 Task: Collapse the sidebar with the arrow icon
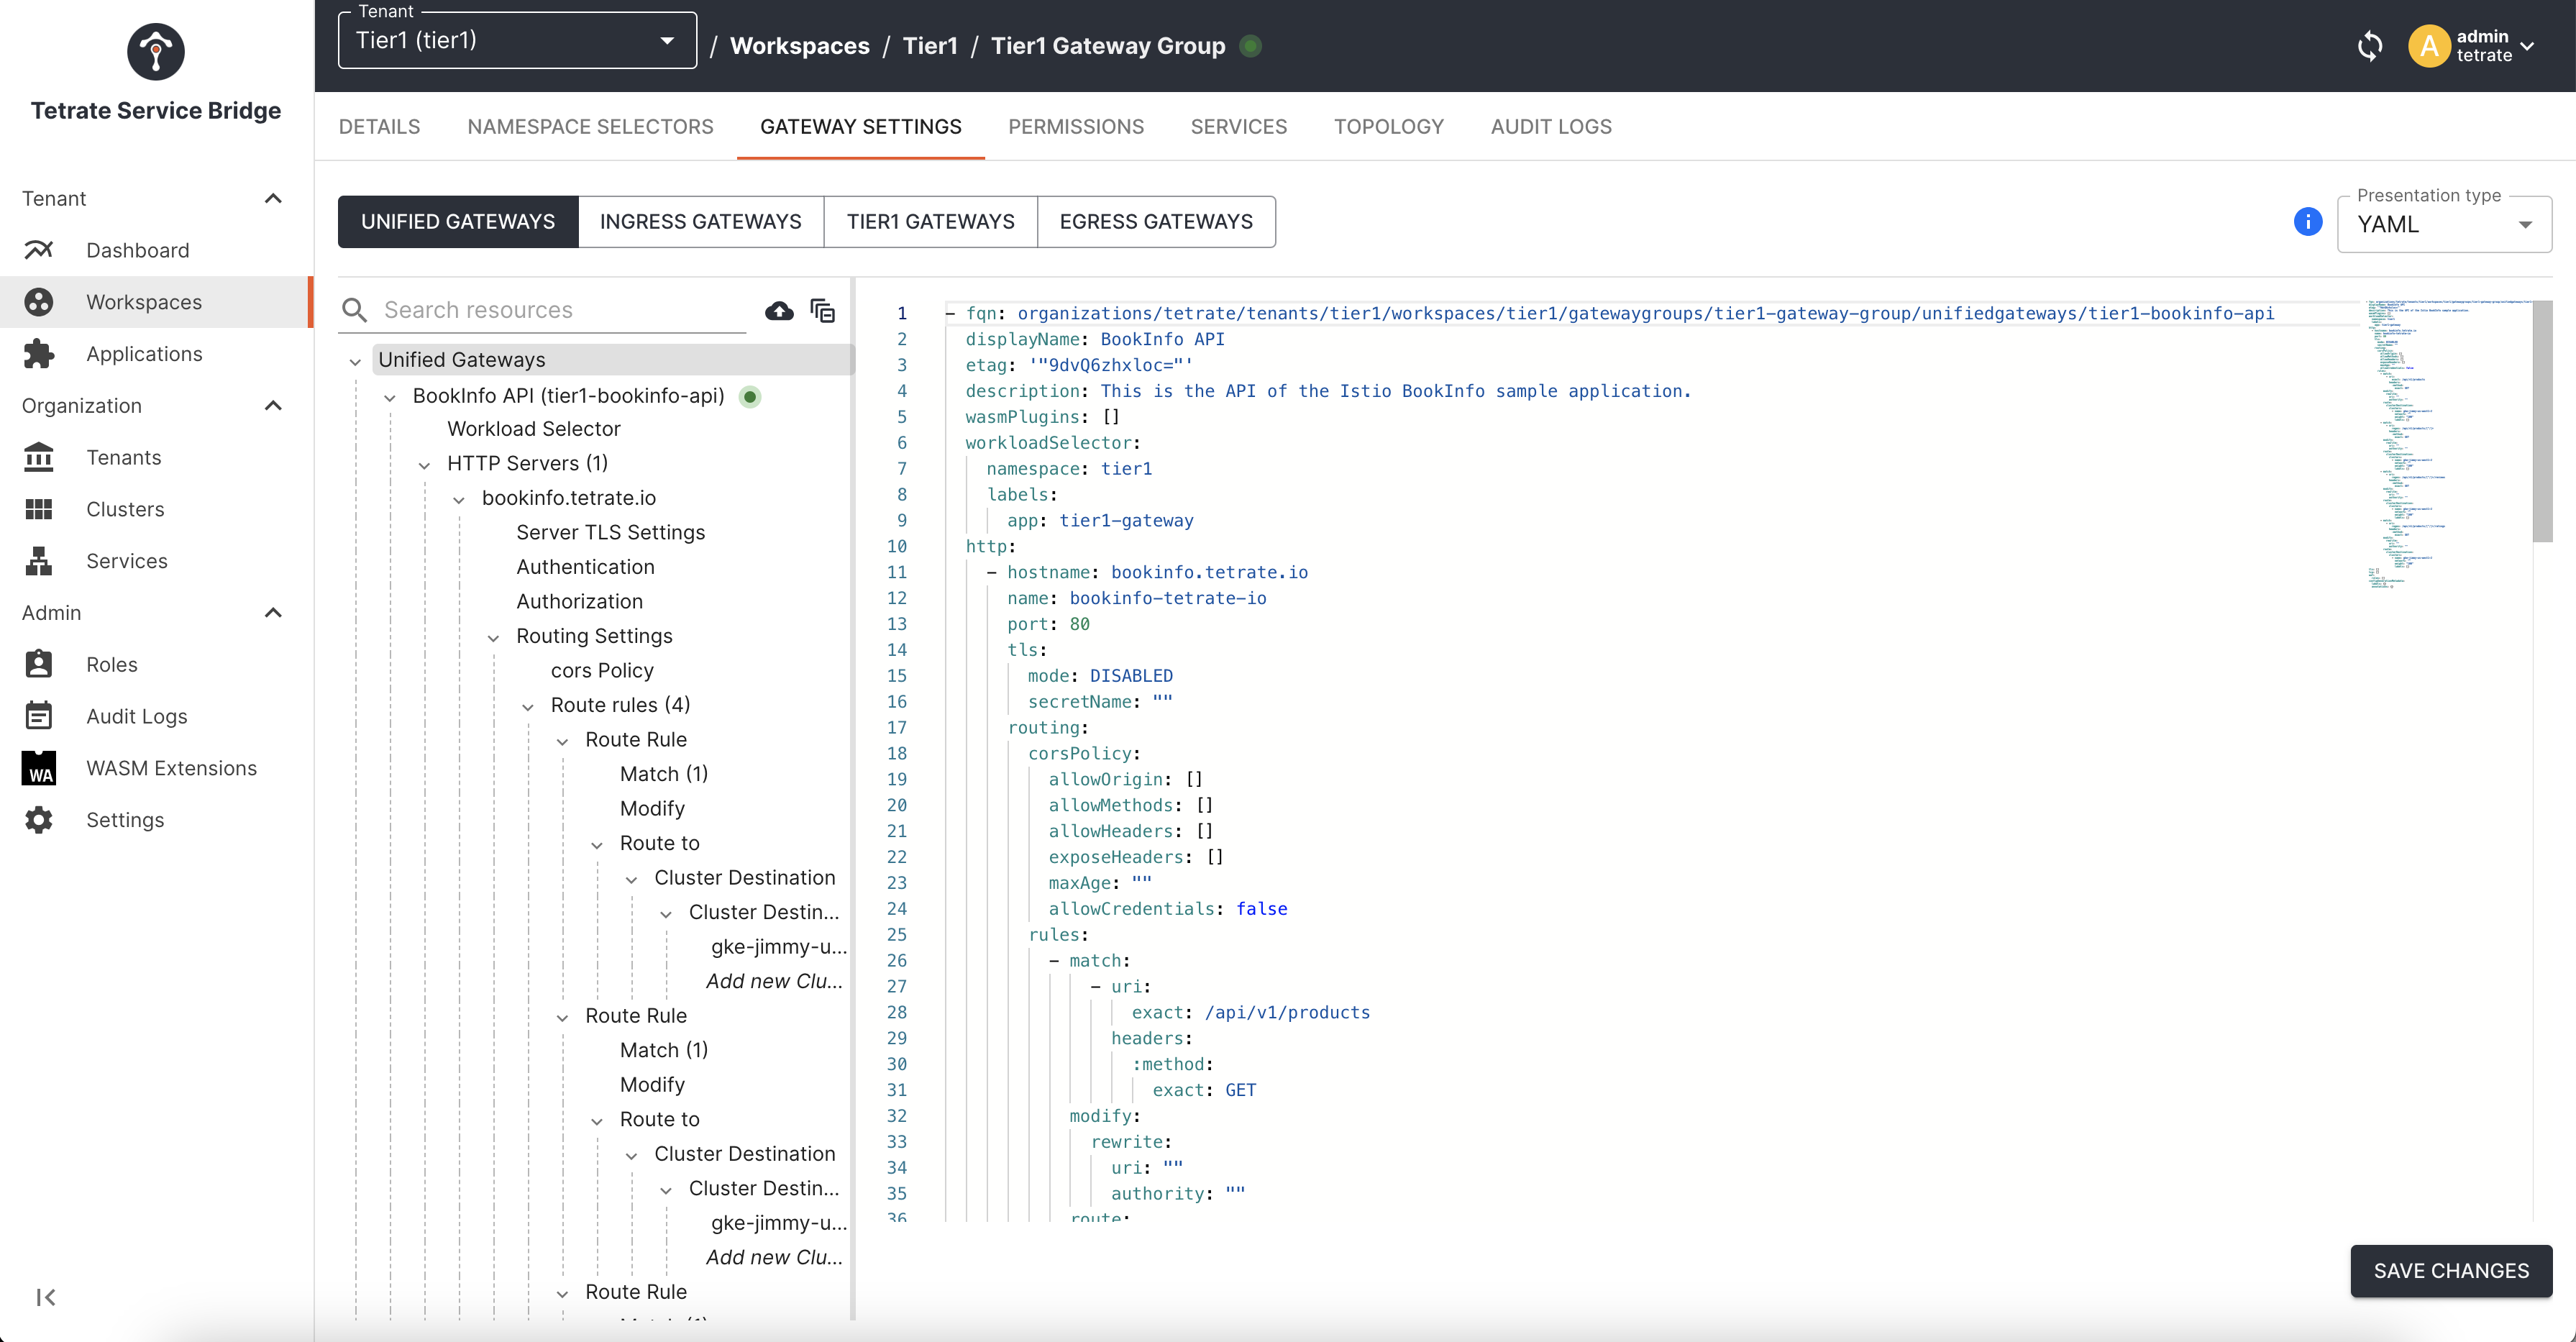(45, 1297)
